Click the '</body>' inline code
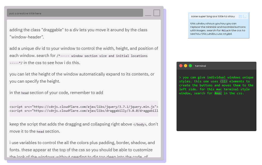The width and height of the screenshot is (262, 165). point(140,124)
